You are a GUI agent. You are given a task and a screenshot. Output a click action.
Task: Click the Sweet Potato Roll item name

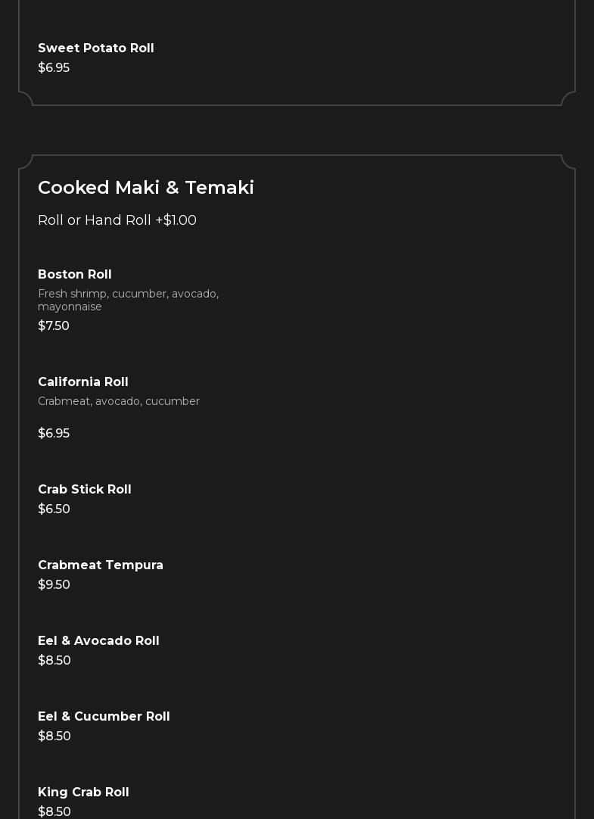pyautogui.click(x=96, y=48)
